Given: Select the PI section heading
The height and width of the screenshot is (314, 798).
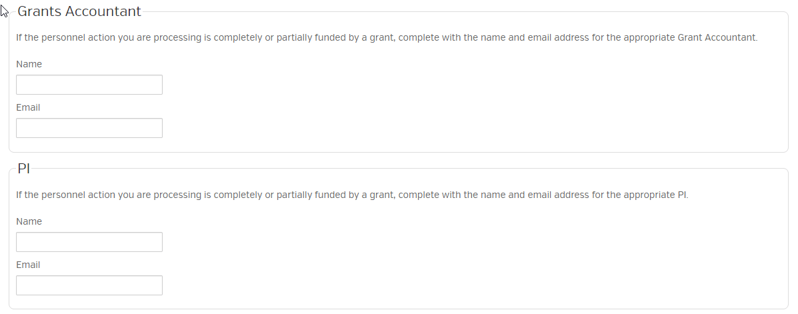Looking at the screenshot, I should 24,169.
